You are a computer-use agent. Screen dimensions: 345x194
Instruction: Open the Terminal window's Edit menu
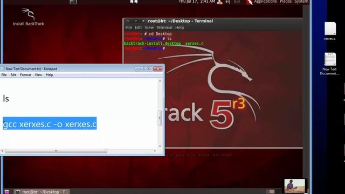point(138,27)
